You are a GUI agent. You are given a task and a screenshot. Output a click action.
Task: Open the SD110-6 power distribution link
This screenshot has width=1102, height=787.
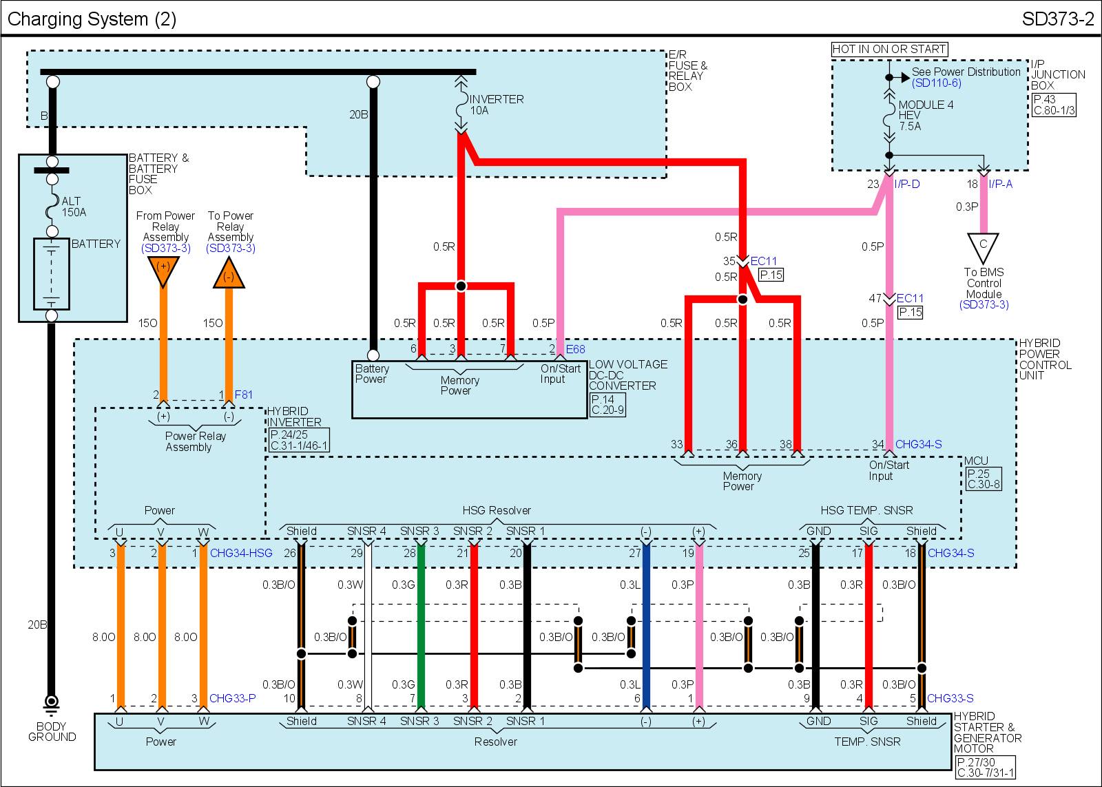tap(936, 83)
